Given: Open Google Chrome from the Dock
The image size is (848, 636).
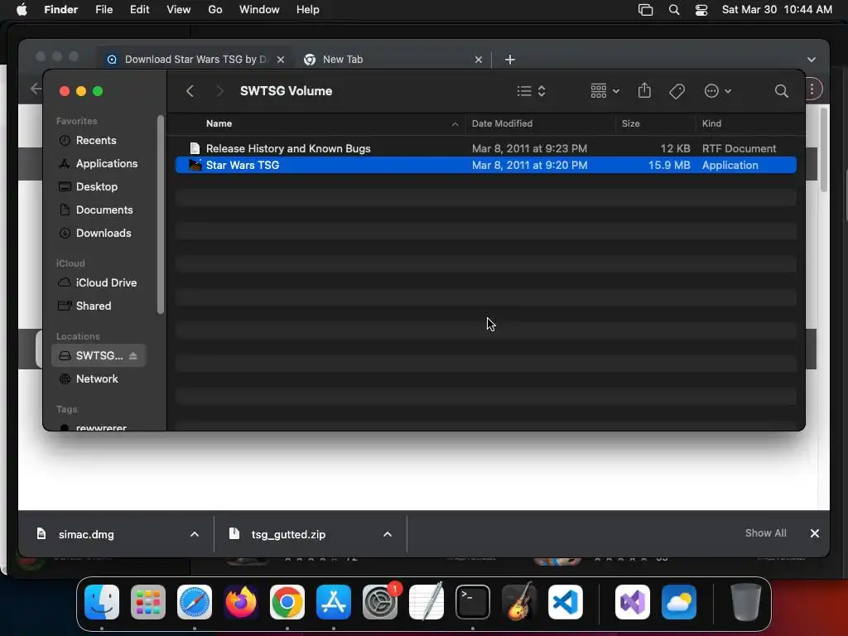Looking at the screenshot, I should (287, 602).
